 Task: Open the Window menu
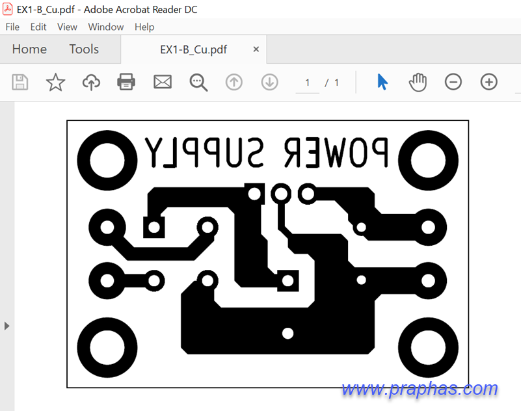[x=105, y=27]
